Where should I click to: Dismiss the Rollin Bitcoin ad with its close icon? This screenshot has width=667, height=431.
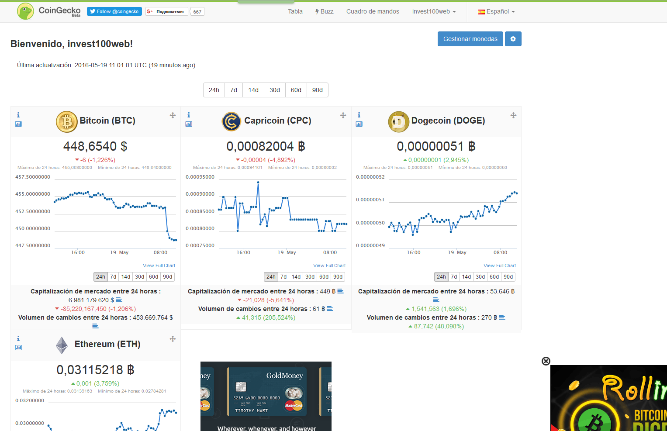(x=546, y=361)
